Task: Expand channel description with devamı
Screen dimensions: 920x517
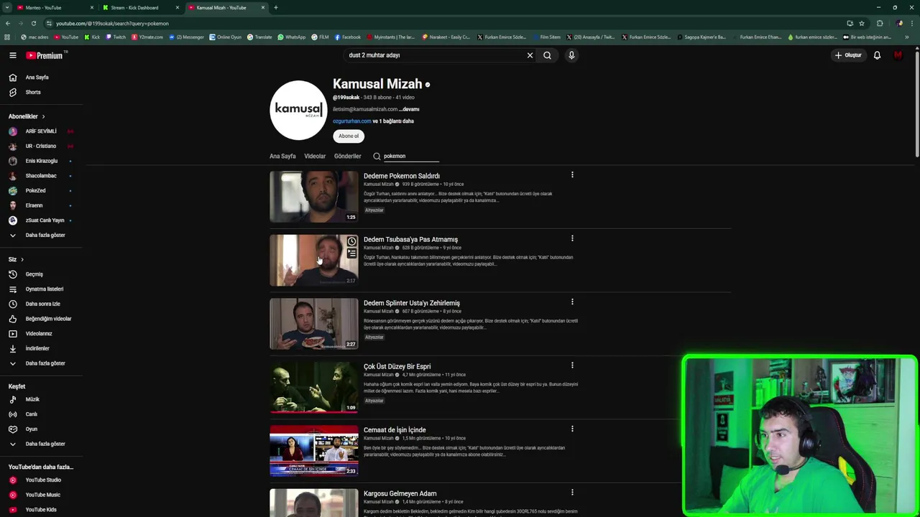Action: [410, 109]
